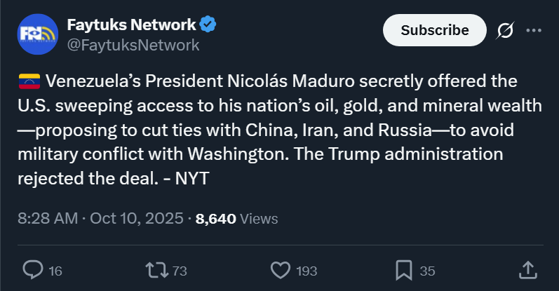Open the three-dot more options menu

click(x=534, y=31)
